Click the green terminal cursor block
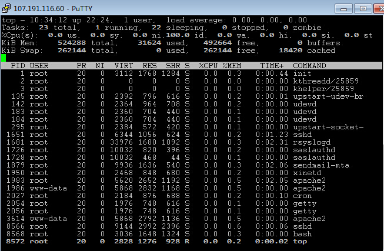The image size is (384, 251). click(4, 58)
